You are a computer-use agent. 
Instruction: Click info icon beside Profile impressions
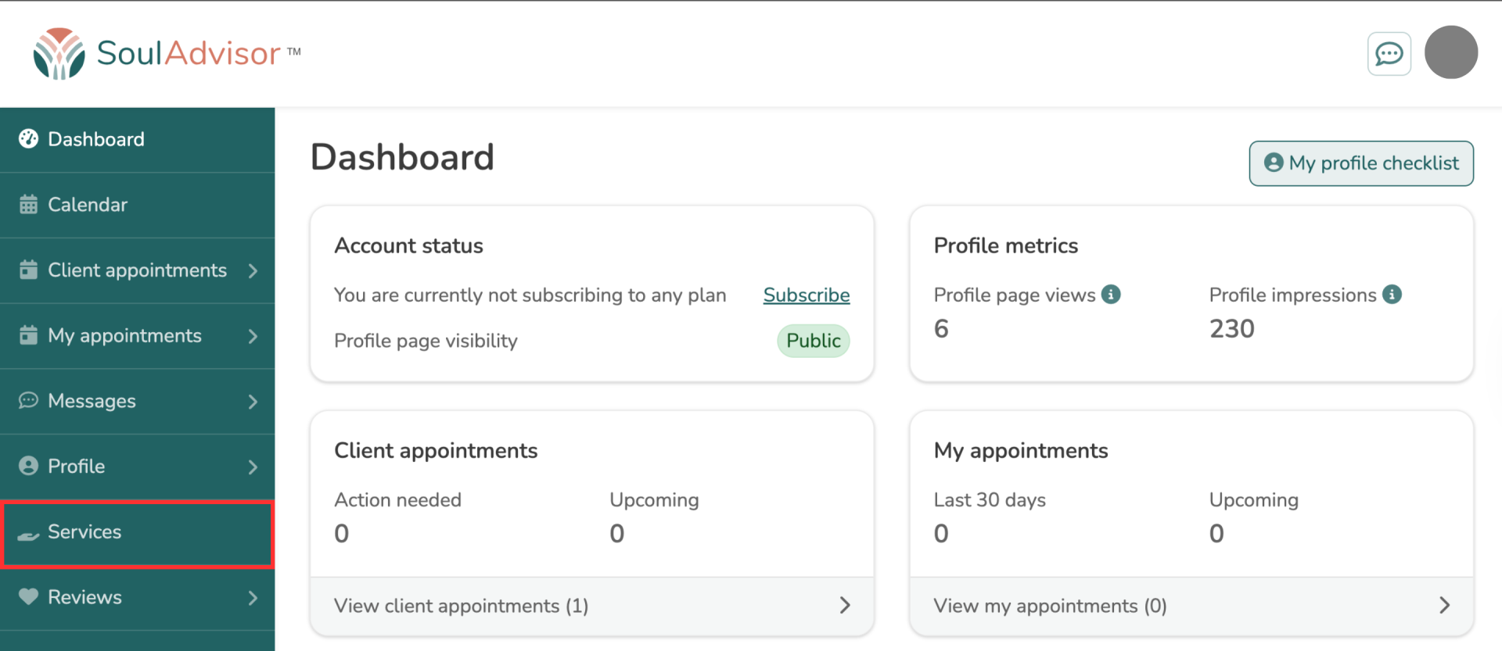pos(1392,295)
